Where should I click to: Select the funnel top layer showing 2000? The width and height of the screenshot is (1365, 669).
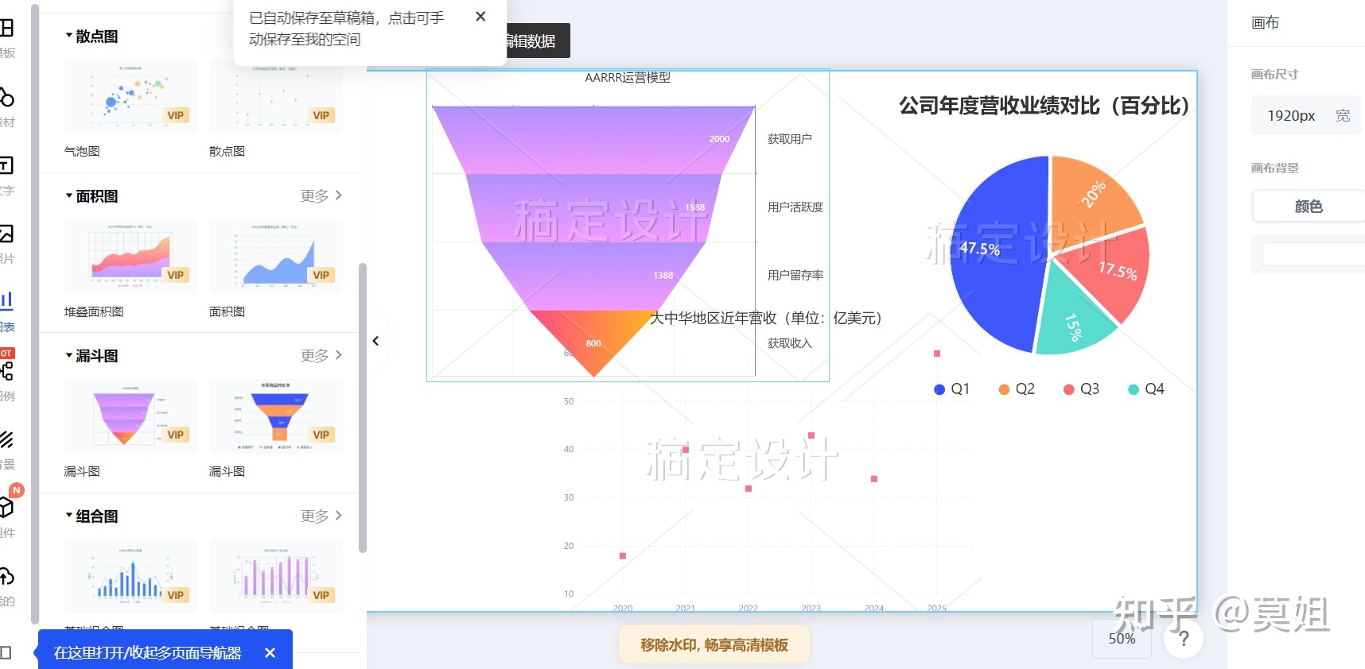pos(593,140)
